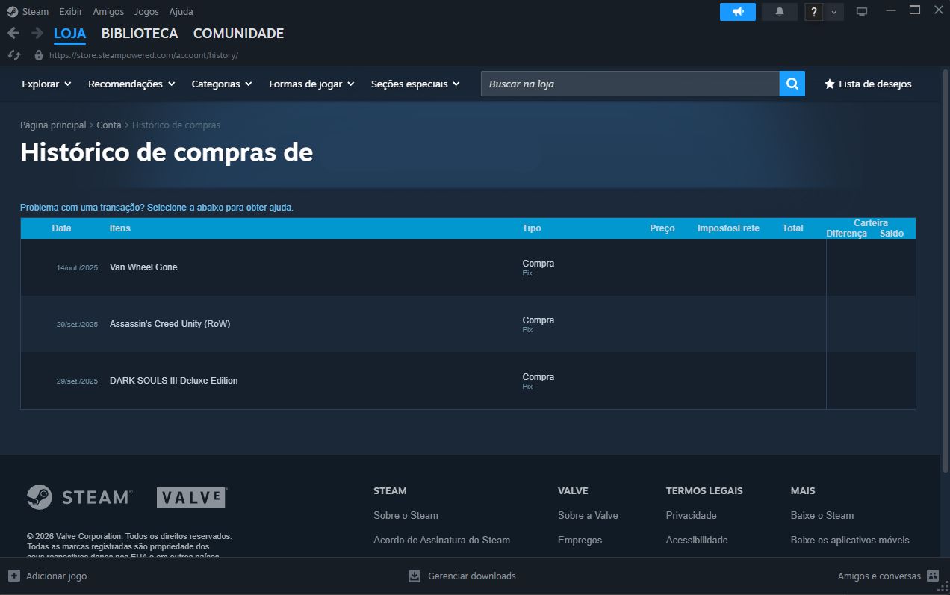Switch to the LOJA tab
The width and height of the screenshot is (950, 595).
[69, 34]
